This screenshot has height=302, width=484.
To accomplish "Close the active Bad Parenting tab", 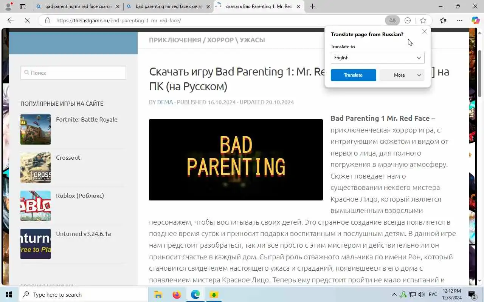I will coord(299,6).
